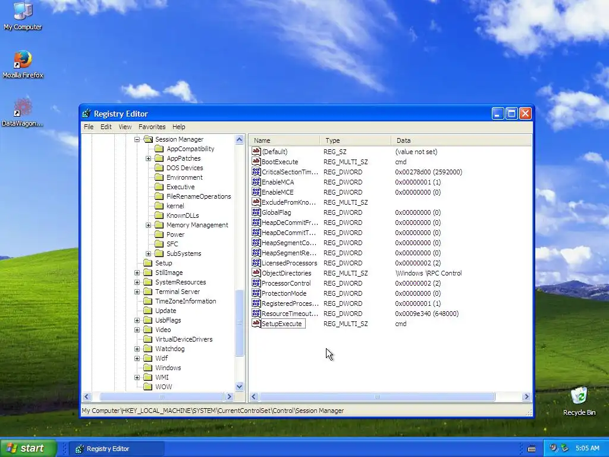Screen dimensions: 609x457
Task: Click the SubSystems folder icon
Action: (159, 253)
